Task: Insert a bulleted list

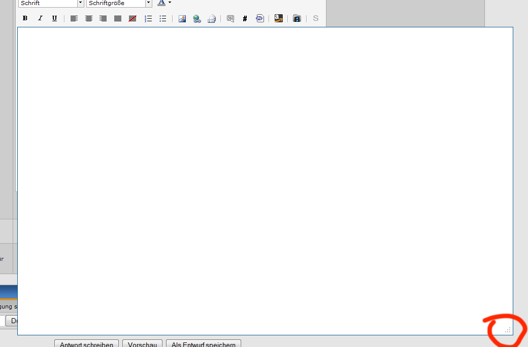Action: [162, 18]
